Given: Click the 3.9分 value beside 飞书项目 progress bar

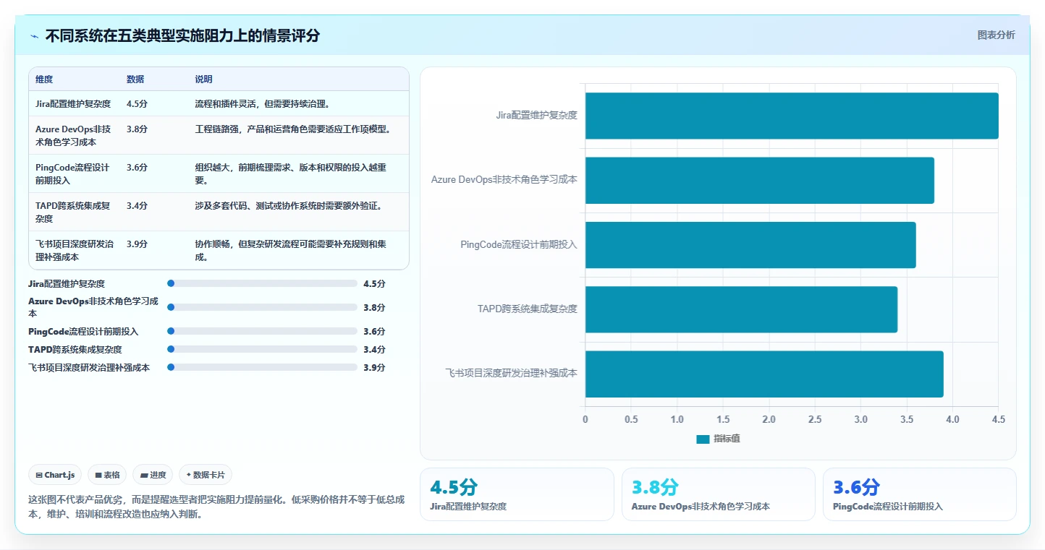Looking at the screenshot, I should [374, 367].
